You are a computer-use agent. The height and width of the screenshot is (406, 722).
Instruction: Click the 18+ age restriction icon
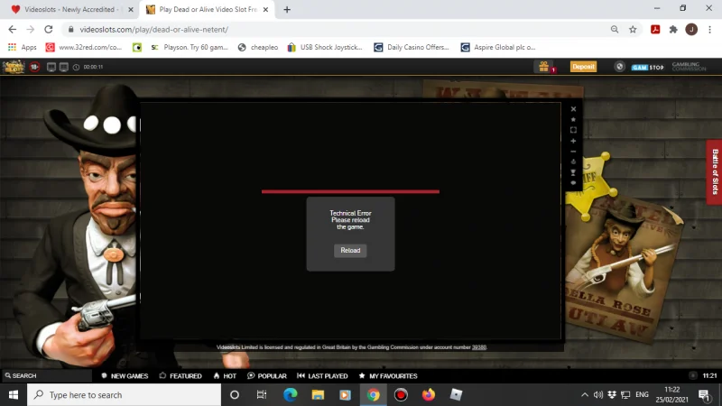click(34, 67)
